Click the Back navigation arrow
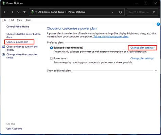This screenshot has height=135, width=161. [5, 12]
